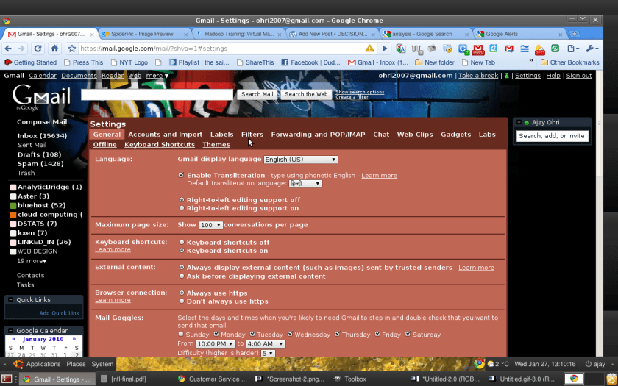Check the Sunday checkbox in Mail Goggles

181,335
